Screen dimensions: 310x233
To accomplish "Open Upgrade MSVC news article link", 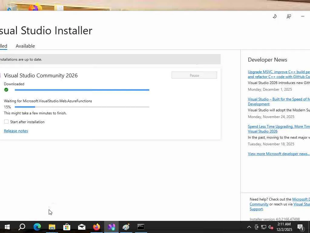I will (x=279, y=74).
